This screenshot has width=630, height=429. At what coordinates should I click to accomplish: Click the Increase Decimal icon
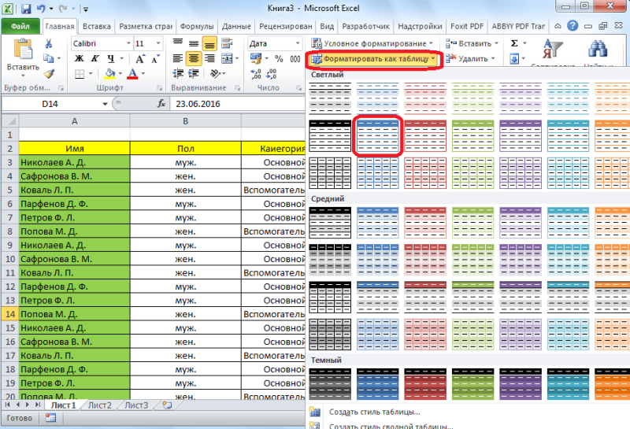coord(256,74)
